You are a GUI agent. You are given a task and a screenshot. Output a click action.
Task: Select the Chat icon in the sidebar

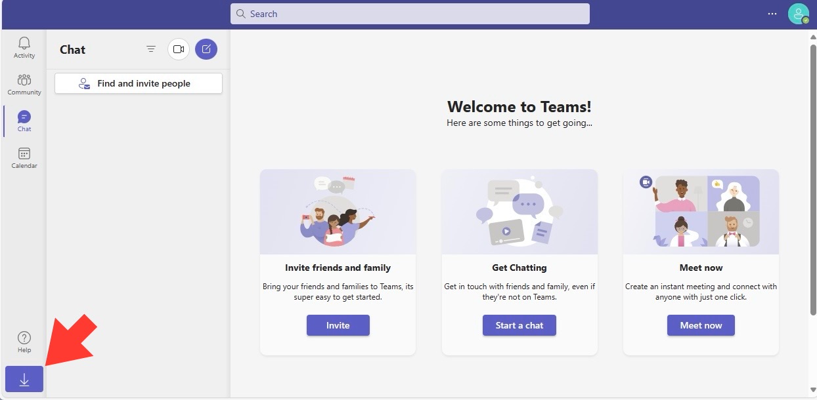point(24,121)
